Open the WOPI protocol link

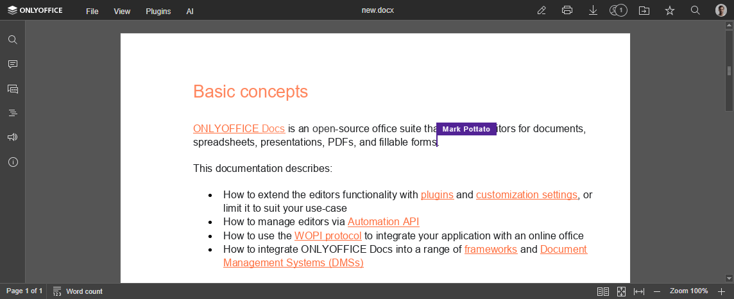click(x=328, y=235)
